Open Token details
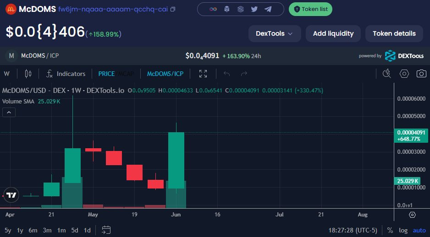 (394, 34)
